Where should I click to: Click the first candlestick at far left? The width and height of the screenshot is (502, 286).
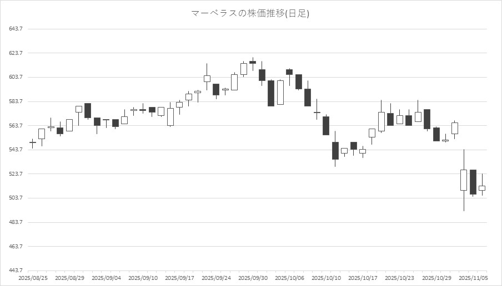33,142
